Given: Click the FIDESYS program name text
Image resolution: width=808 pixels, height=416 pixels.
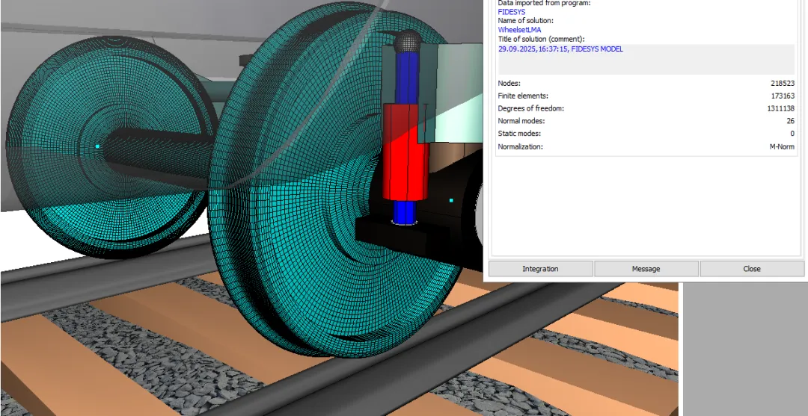Looking at the screenshot, I should point(512,12).
